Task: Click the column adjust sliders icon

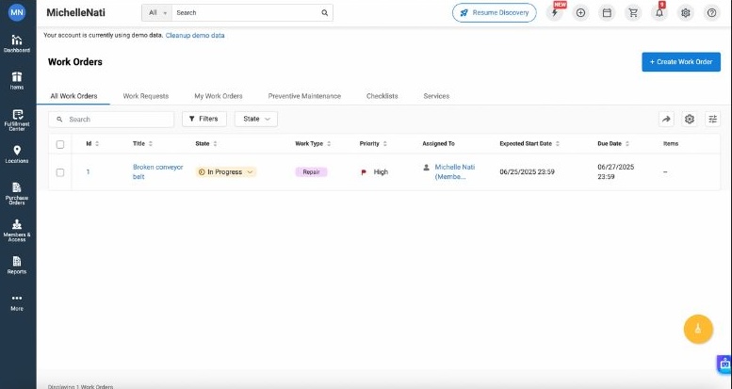Action: tap(713, 119)
